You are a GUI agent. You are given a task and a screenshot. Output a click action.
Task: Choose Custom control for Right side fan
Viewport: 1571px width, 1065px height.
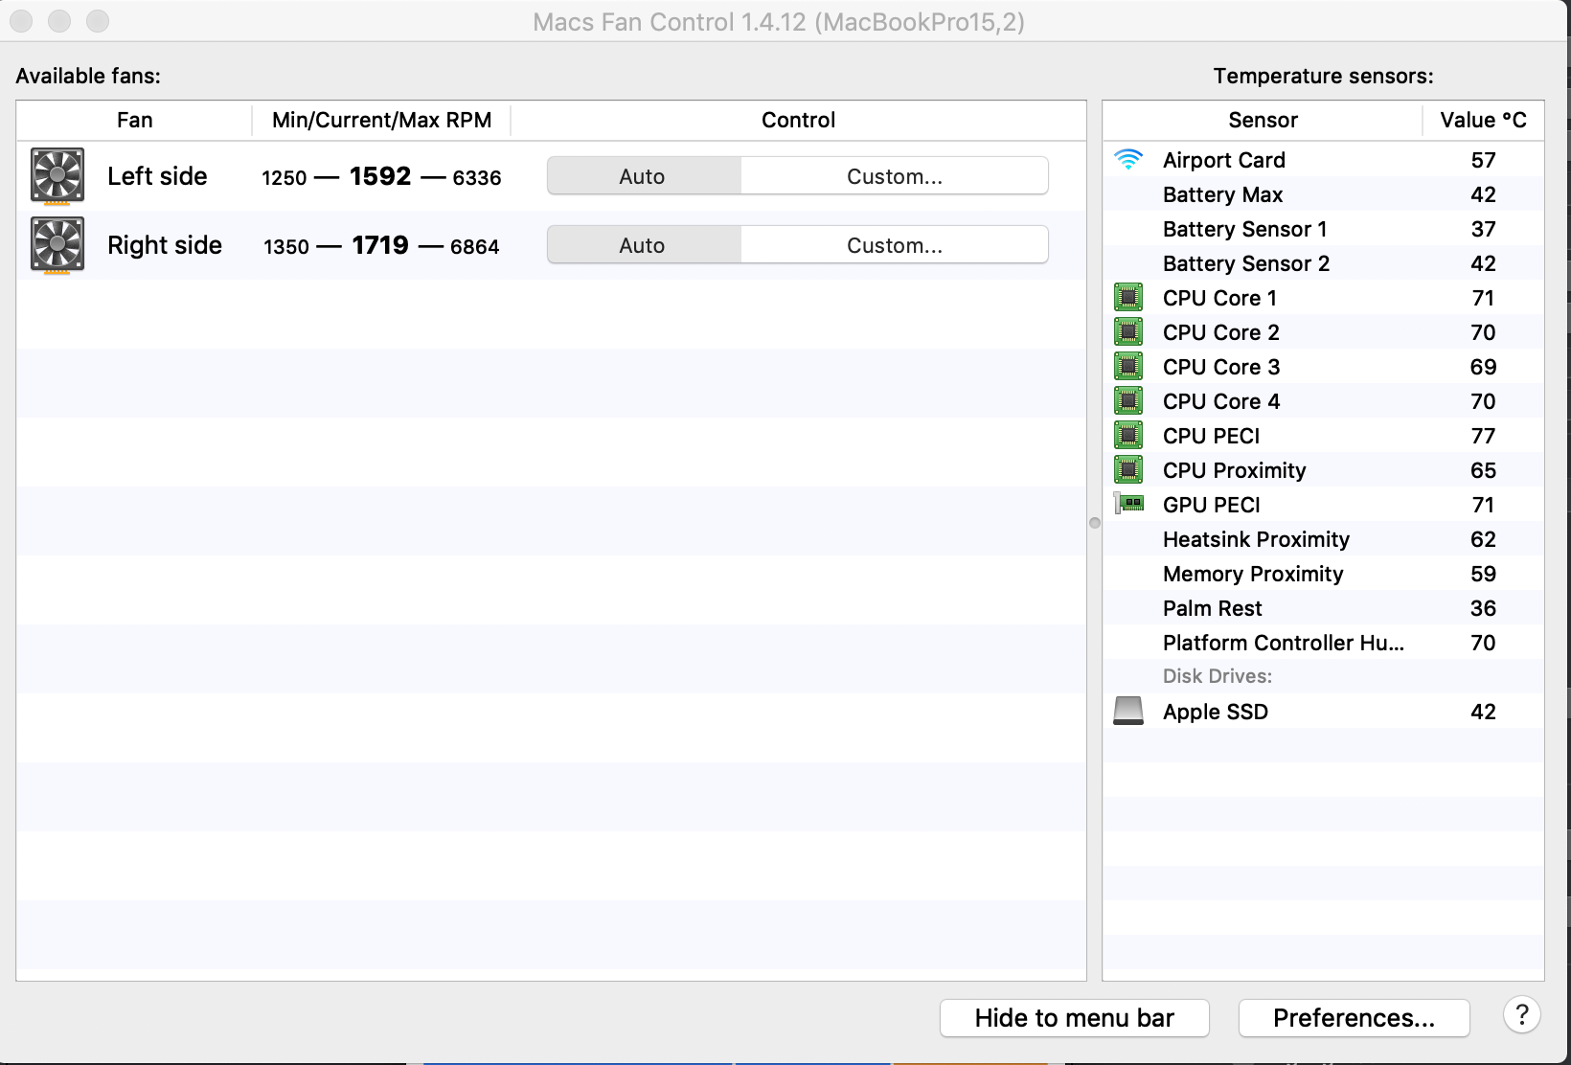[x=894, y=245]
